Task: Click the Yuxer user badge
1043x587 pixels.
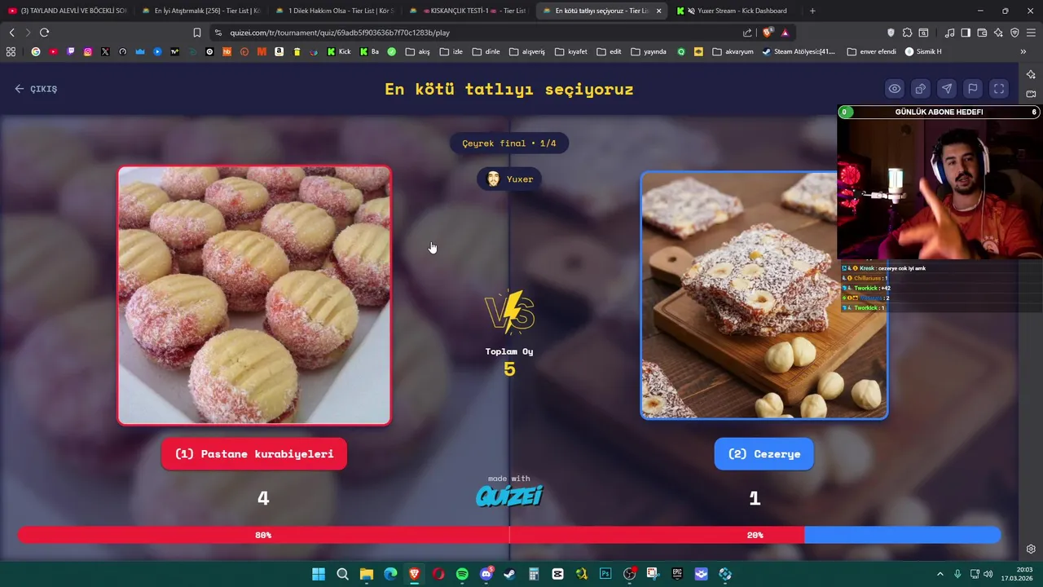Action: [509, 179]
